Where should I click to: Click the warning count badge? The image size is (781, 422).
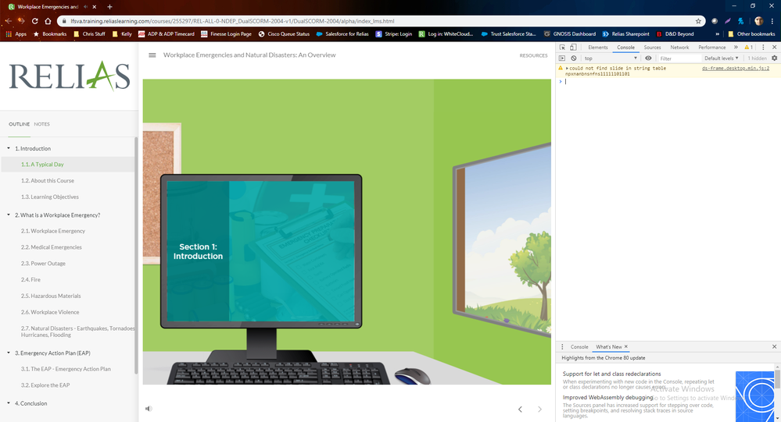[749, 48]
